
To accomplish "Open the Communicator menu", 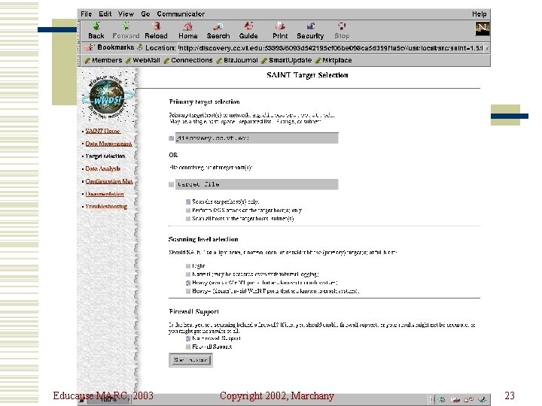I will (x=181, y=14).
